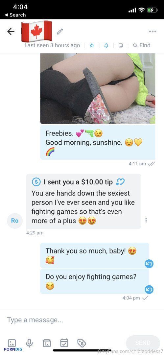Viewport: 164px width, 355px height.
Task: Tap the Search back link in status bar
Action: coord(15,15)
